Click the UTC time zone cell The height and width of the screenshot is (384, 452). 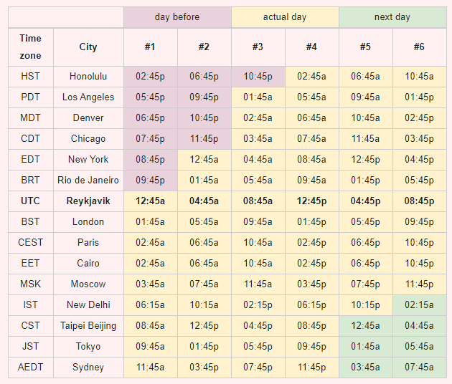[31, 201]
